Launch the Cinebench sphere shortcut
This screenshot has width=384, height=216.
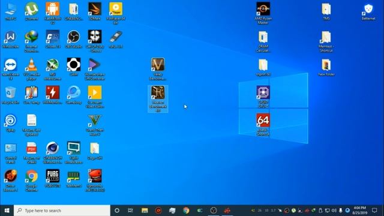[x=53, y=153]
